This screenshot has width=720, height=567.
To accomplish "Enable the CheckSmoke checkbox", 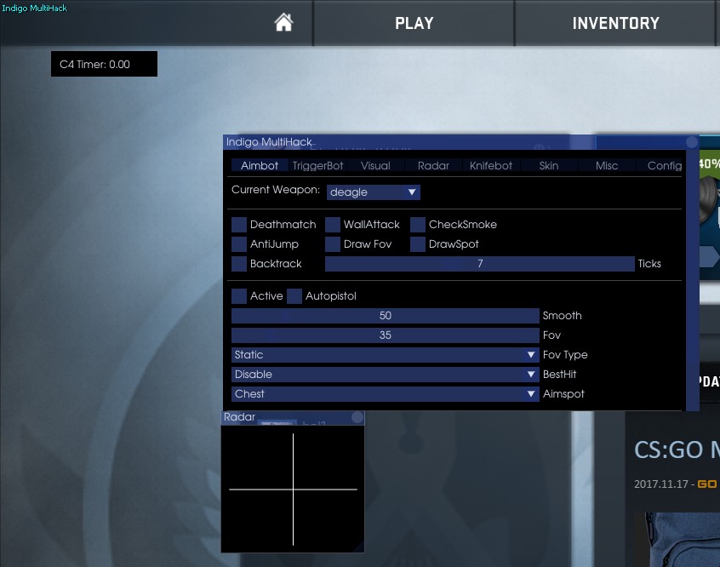I will [x=417, y=225].
